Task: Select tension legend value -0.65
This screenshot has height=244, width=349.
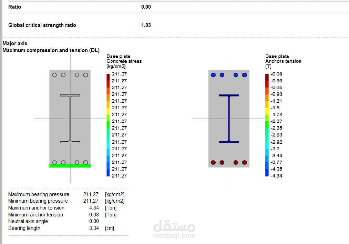Action: pyautogui.click(x=276, y=88)
